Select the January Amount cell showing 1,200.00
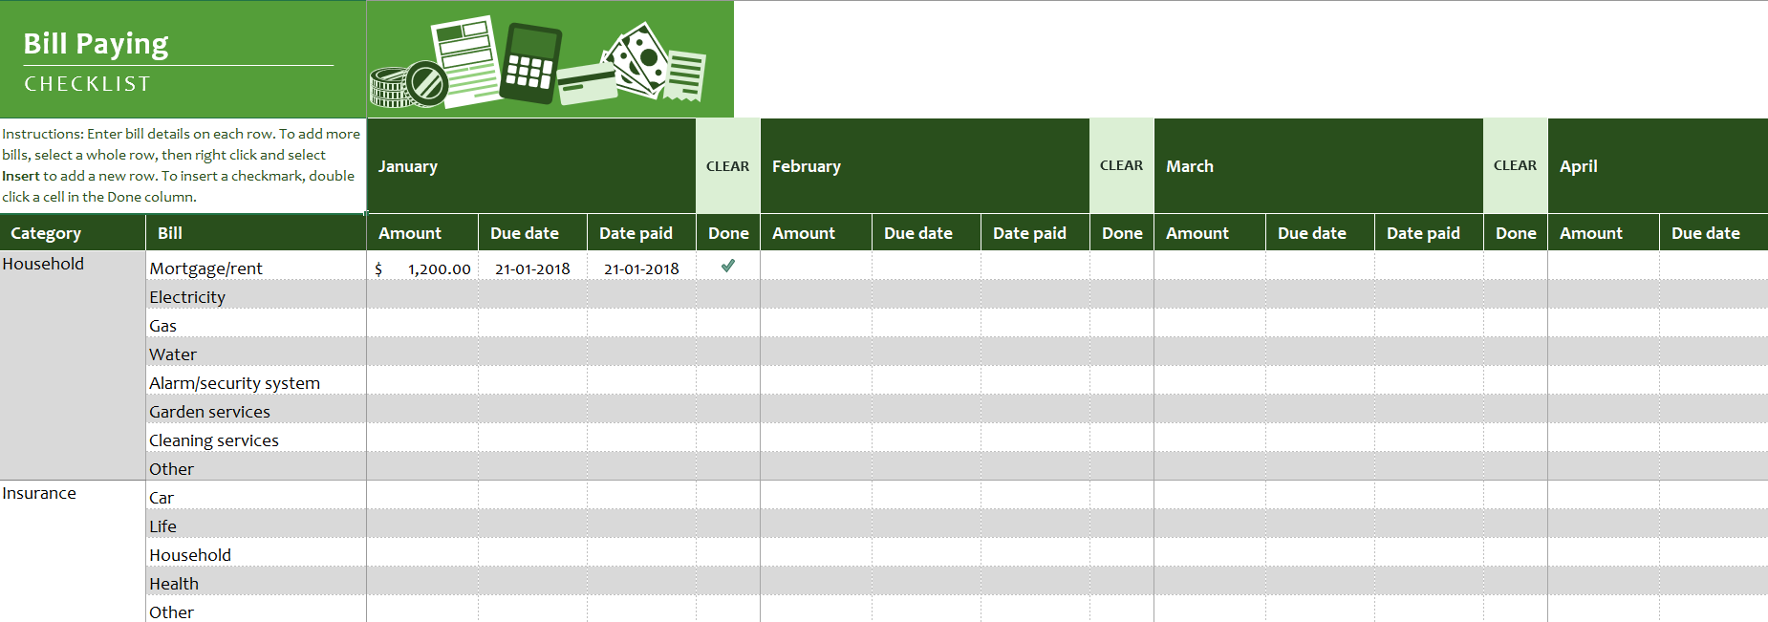Viewport: 1768px width, 622px height. click(x=422, y=267)
